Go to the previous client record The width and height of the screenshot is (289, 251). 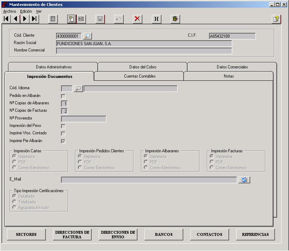pos(16,19)
